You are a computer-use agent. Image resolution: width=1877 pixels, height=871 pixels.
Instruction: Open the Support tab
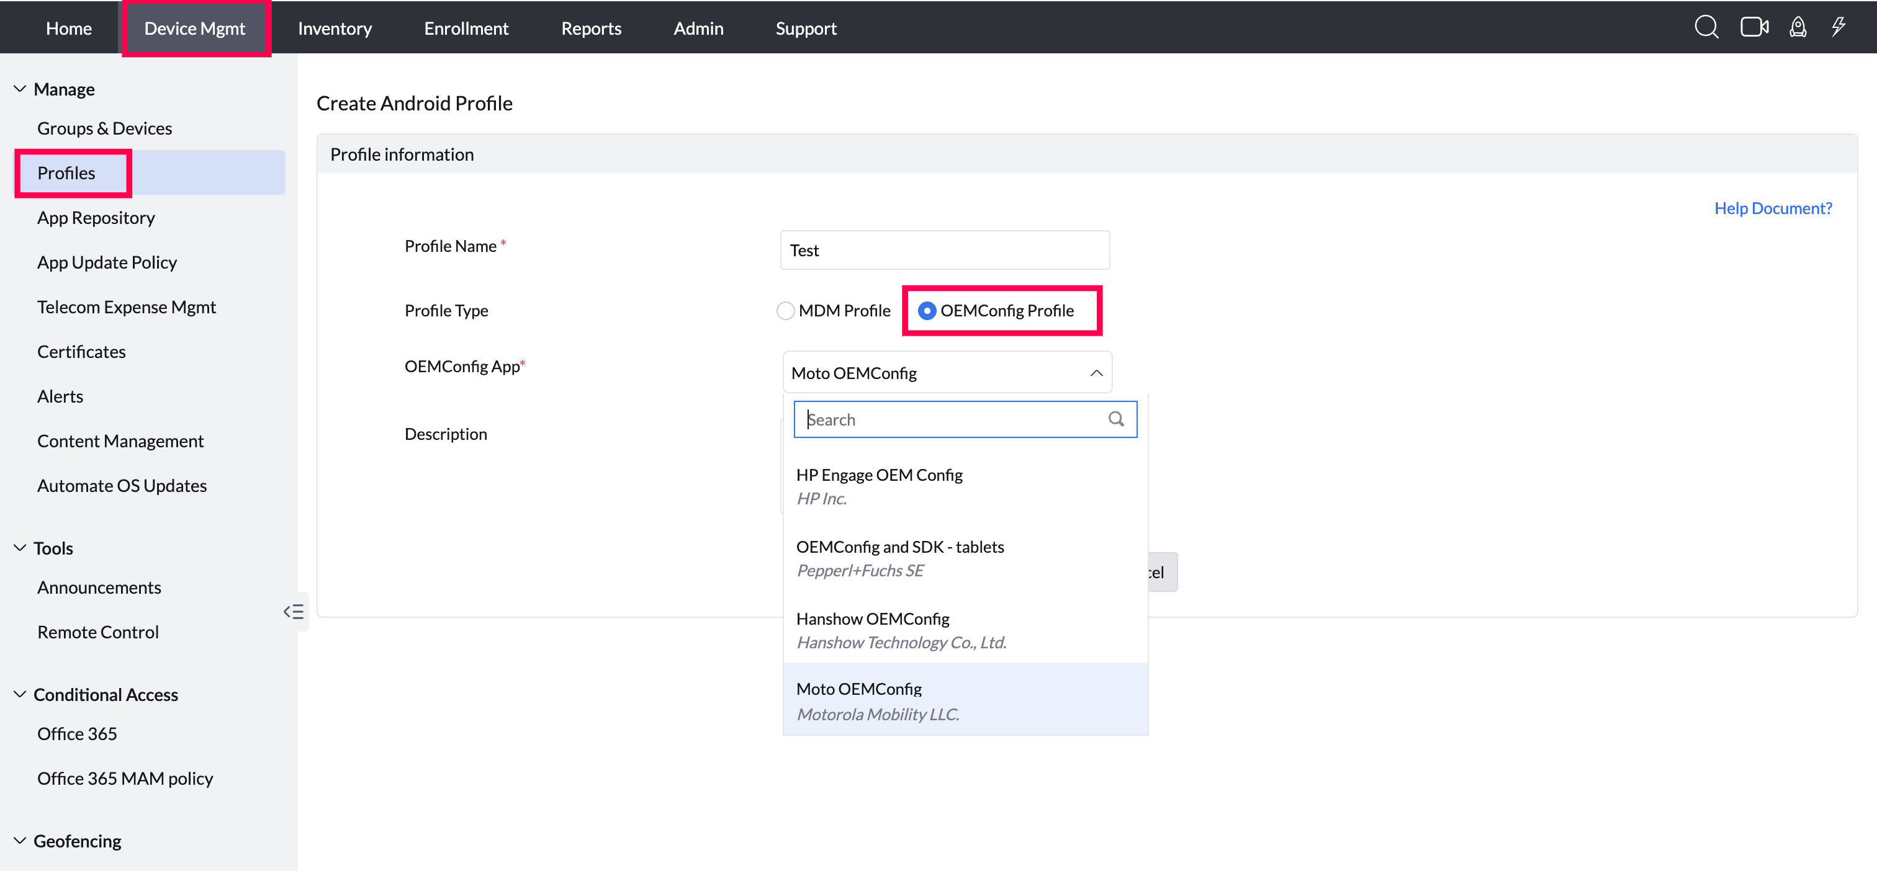click(805, 28)
